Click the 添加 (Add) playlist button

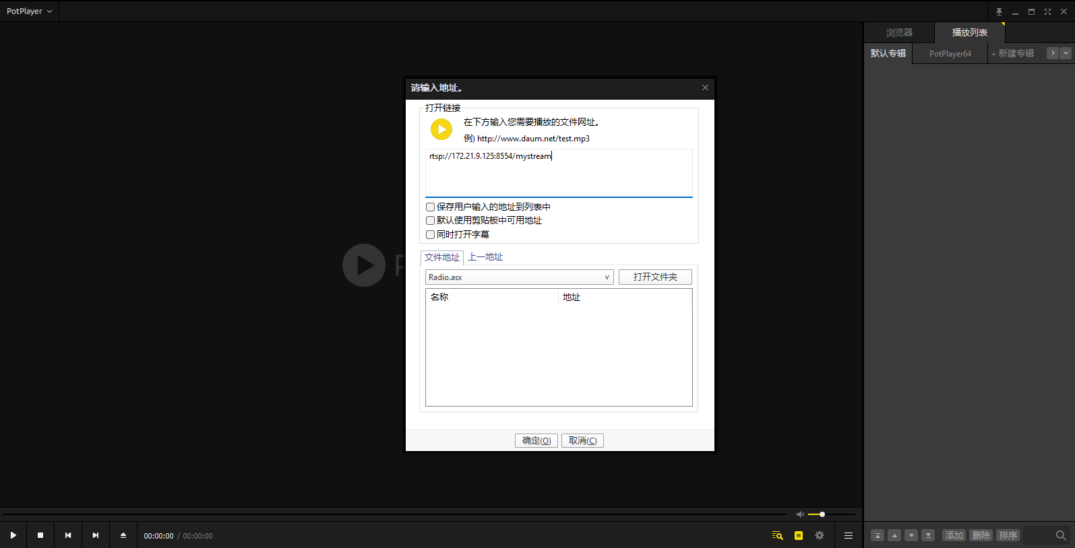954,535
